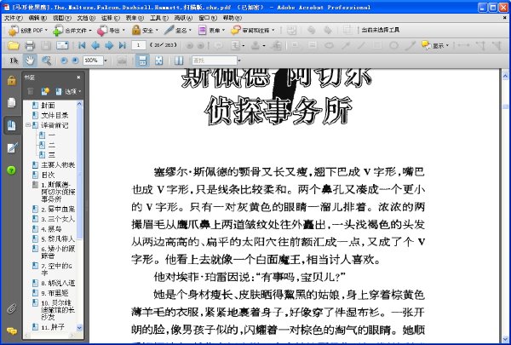Click bookmarks panel scroll down arrow
Viewport: 511px width, 345px height.
pos(79,327)
